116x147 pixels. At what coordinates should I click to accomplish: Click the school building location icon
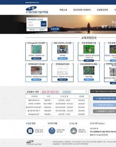(x=73, y=131)
